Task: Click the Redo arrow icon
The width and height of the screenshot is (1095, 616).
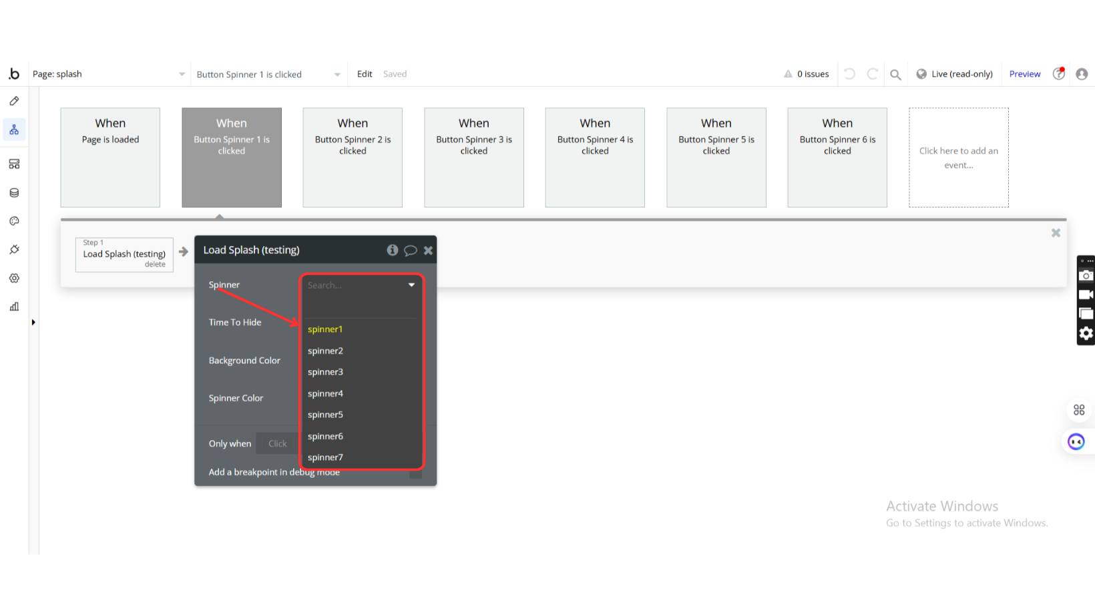Action: point(872,74)
